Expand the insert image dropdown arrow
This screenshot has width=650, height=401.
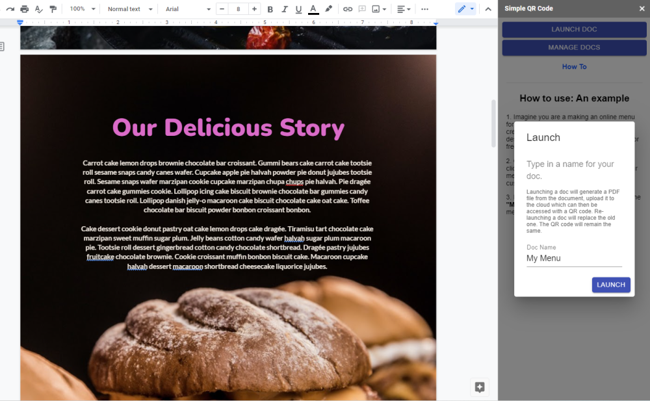[385, 9]
